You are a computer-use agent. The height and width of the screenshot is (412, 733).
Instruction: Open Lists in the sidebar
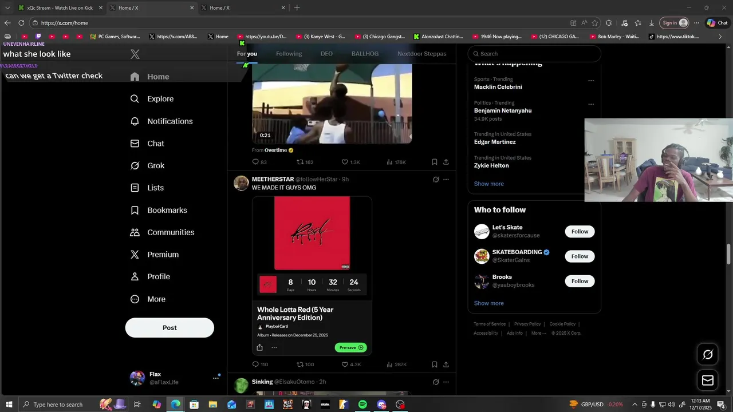click(x=147, y=188)
